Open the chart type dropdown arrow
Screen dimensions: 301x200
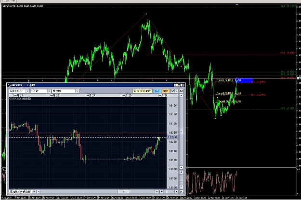click(x=77, y=91)
